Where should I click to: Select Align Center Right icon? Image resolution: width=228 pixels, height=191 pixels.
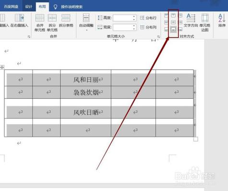pyautogui.click(x=180, y=22)
